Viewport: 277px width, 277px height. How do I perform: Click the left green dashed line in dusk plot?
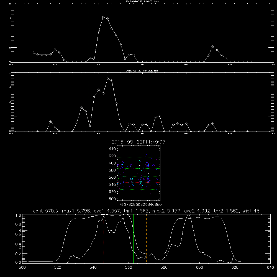(88, 102)
